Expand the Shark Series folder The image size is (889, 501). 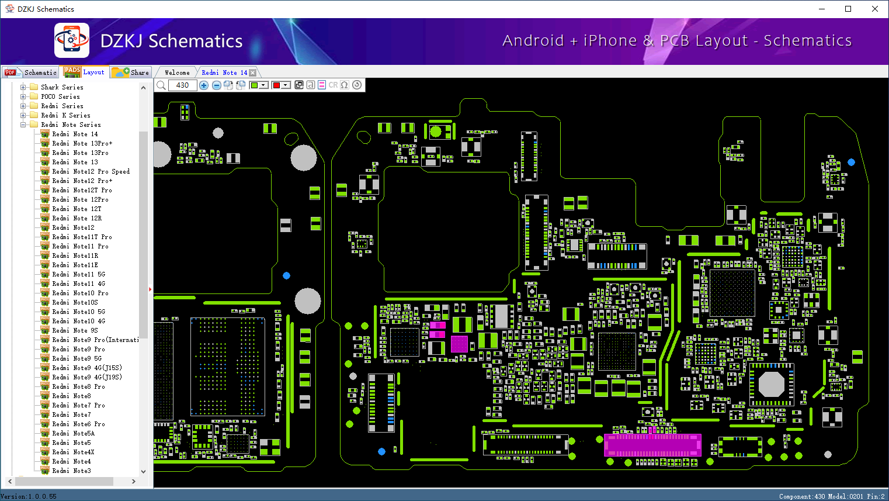click(23, 87)
